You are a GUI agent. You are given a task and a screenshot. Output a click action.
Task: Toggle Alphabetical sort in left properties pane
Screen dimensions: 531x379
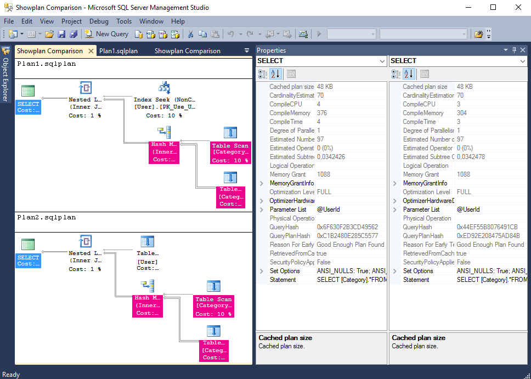[275, 73]
